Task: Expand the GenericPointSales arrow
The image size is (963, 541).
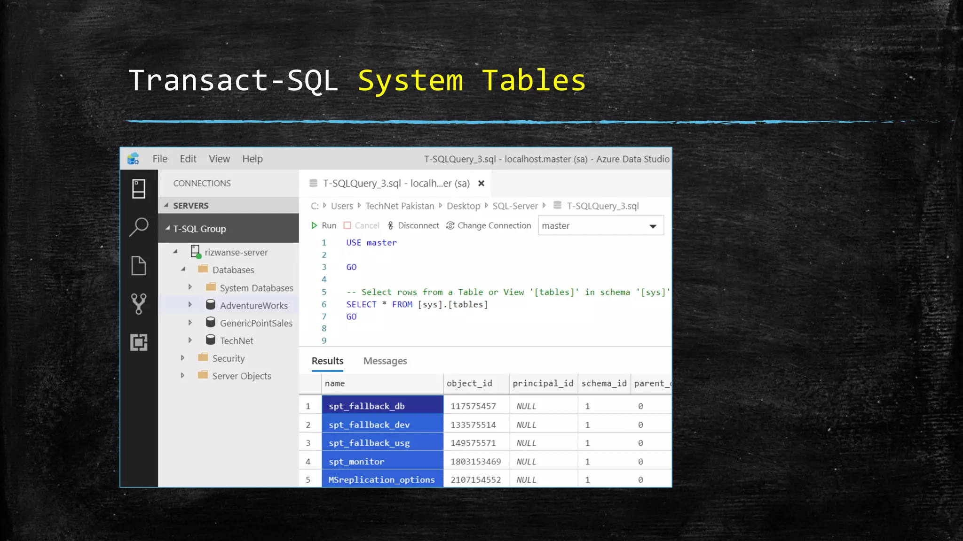Action: [x=190, y=323]
